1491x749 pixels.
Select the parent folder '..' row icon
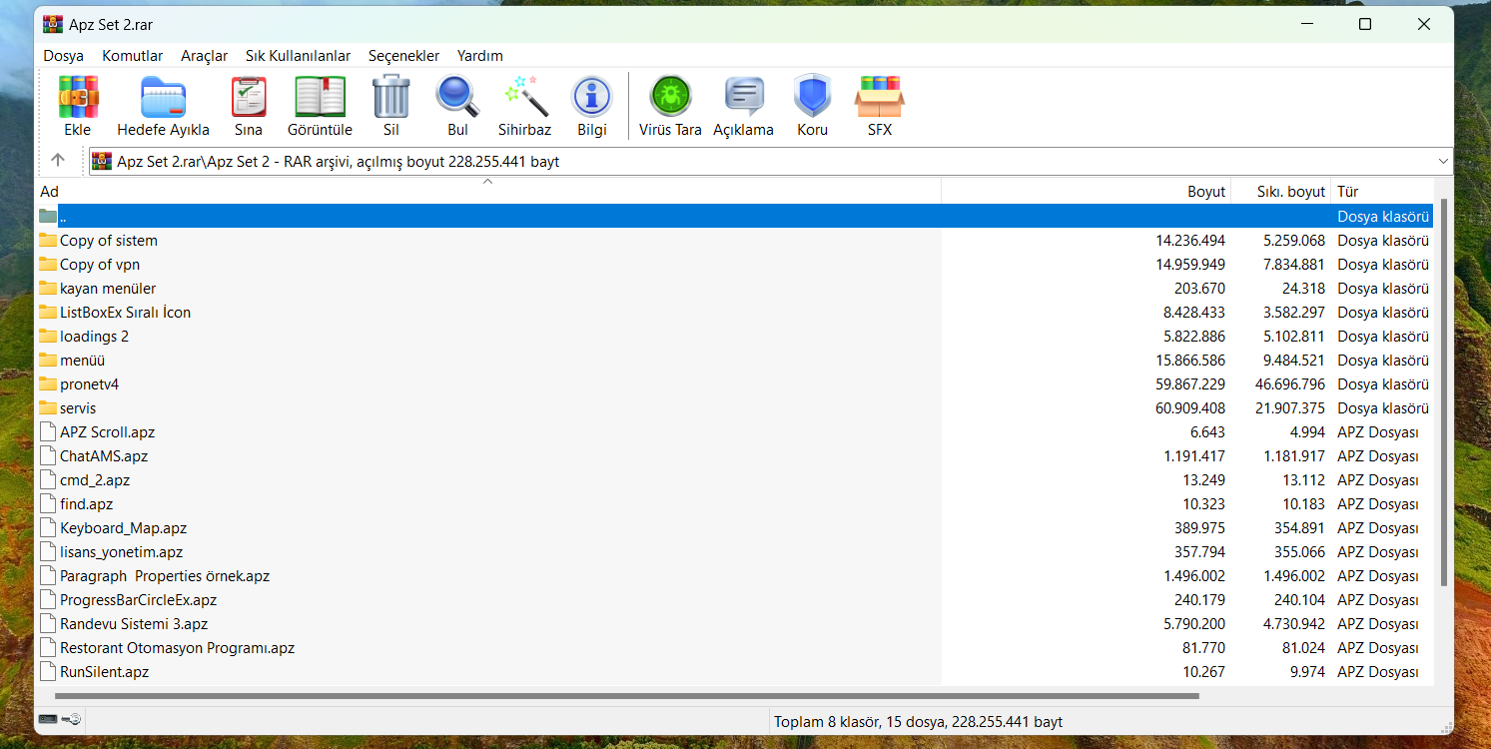click(x=48, y=216)
